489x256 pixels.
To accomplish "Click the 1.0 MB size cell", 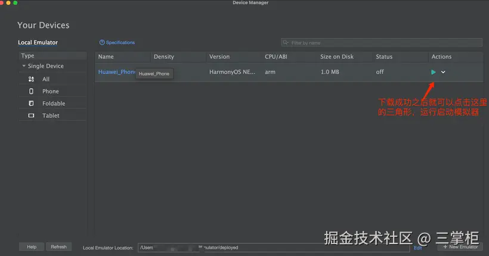I will point(330,72).
